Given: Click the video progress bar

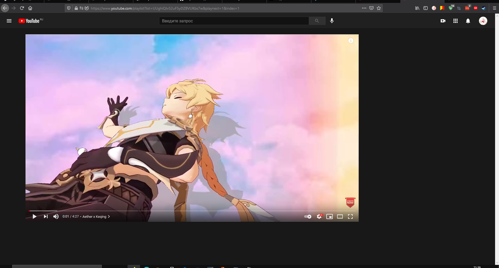Looking at the screenshot, I should (x=192, y=211).
